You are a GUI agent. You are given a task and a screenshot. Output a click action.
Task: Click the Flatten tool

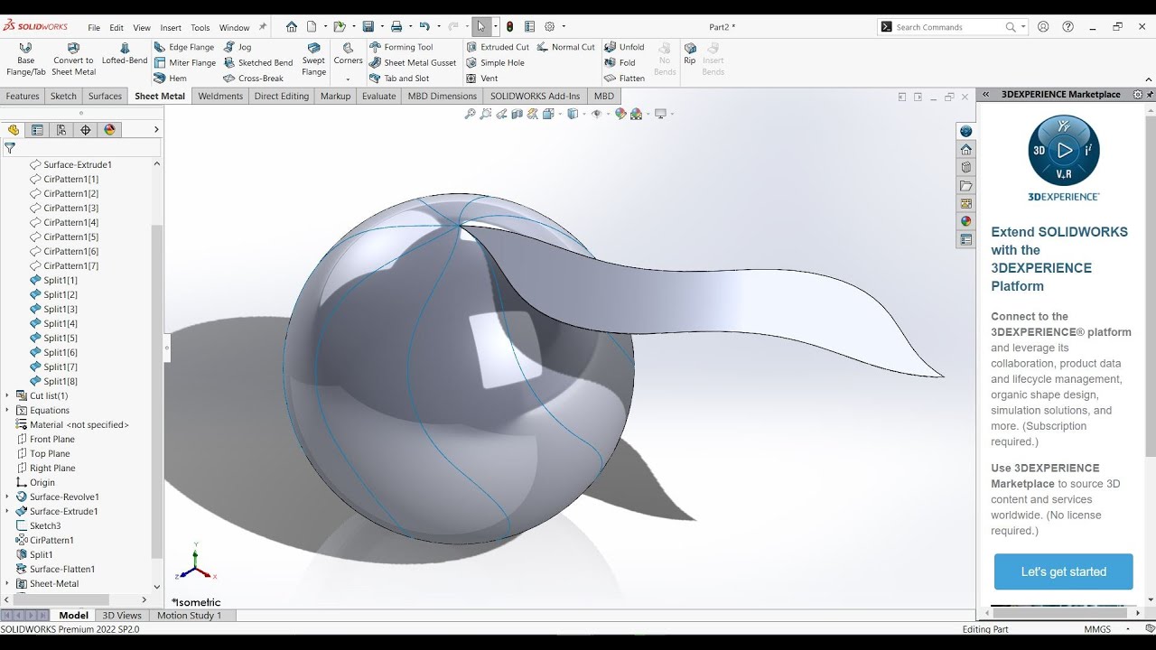point(624,79)
